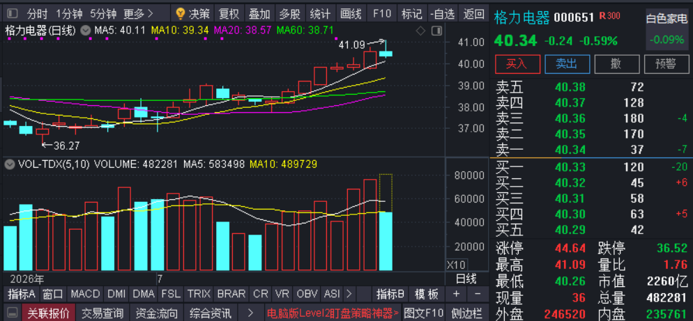
Task: Open the 复权 adjustment option
Action: [x=229, y=14]
